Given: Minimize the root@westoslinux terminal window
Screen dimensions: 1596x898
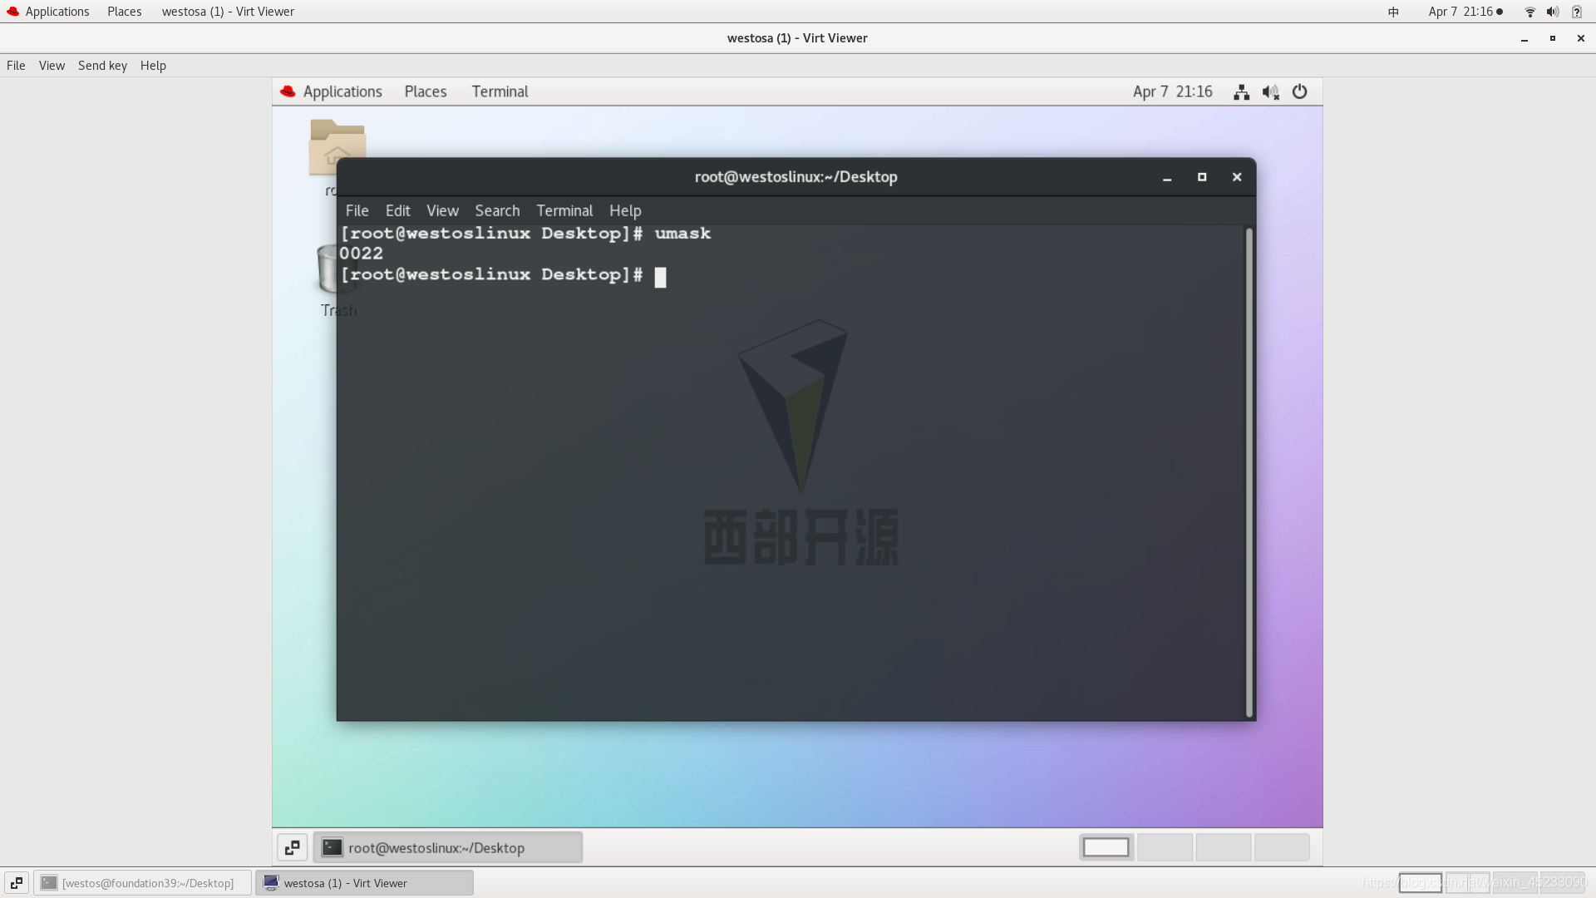Looking at the screenshot, I should click(1167, 178).
